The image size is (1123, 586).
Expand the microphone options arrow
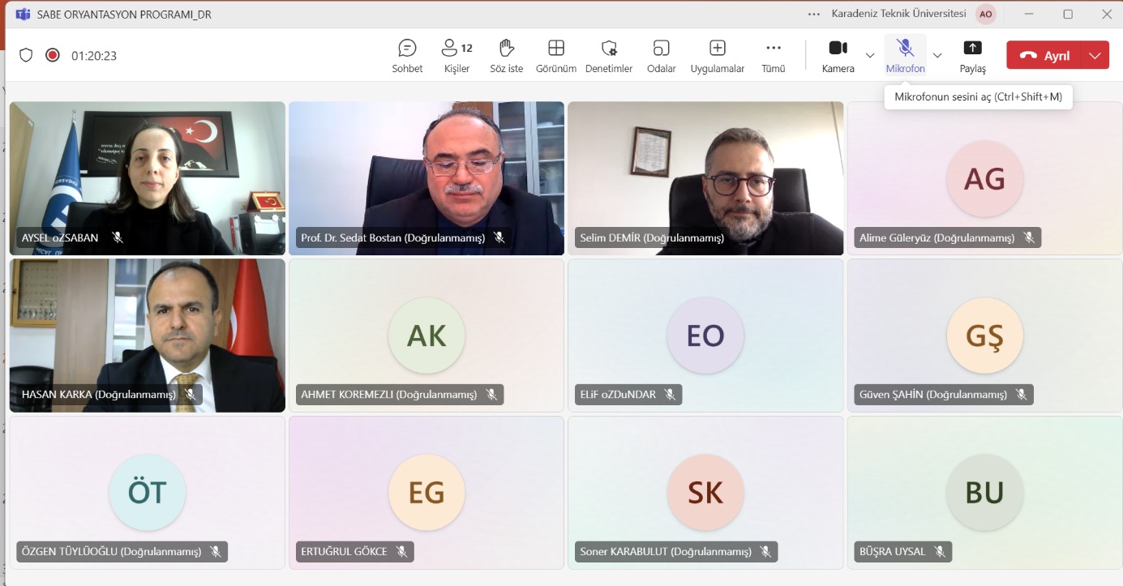(937, 55)
